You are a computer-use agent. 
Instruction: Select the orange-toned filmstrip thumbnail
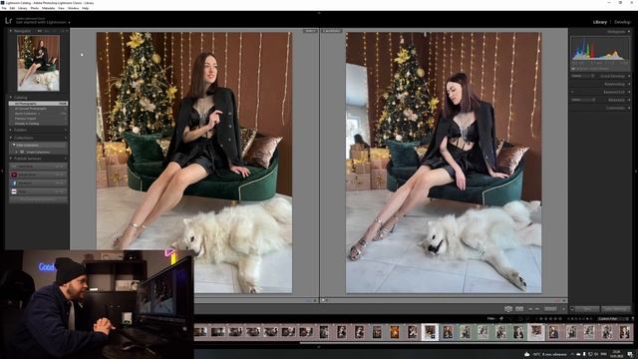tap(395, 332)
